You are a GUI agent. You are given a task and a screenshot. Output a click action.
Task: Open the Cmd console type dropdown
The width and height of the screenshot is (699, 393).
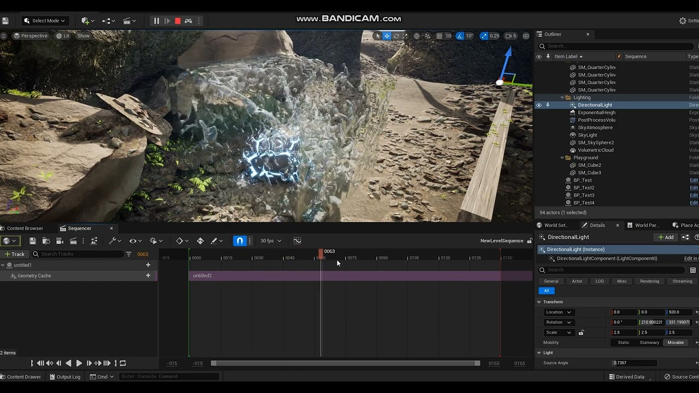(x=102, y=377)
